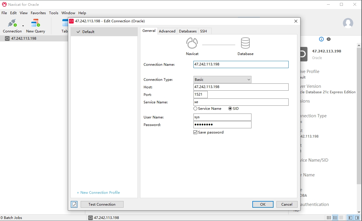Select the Service Name radio button
The image size is (362, 221).
(196, 109)
